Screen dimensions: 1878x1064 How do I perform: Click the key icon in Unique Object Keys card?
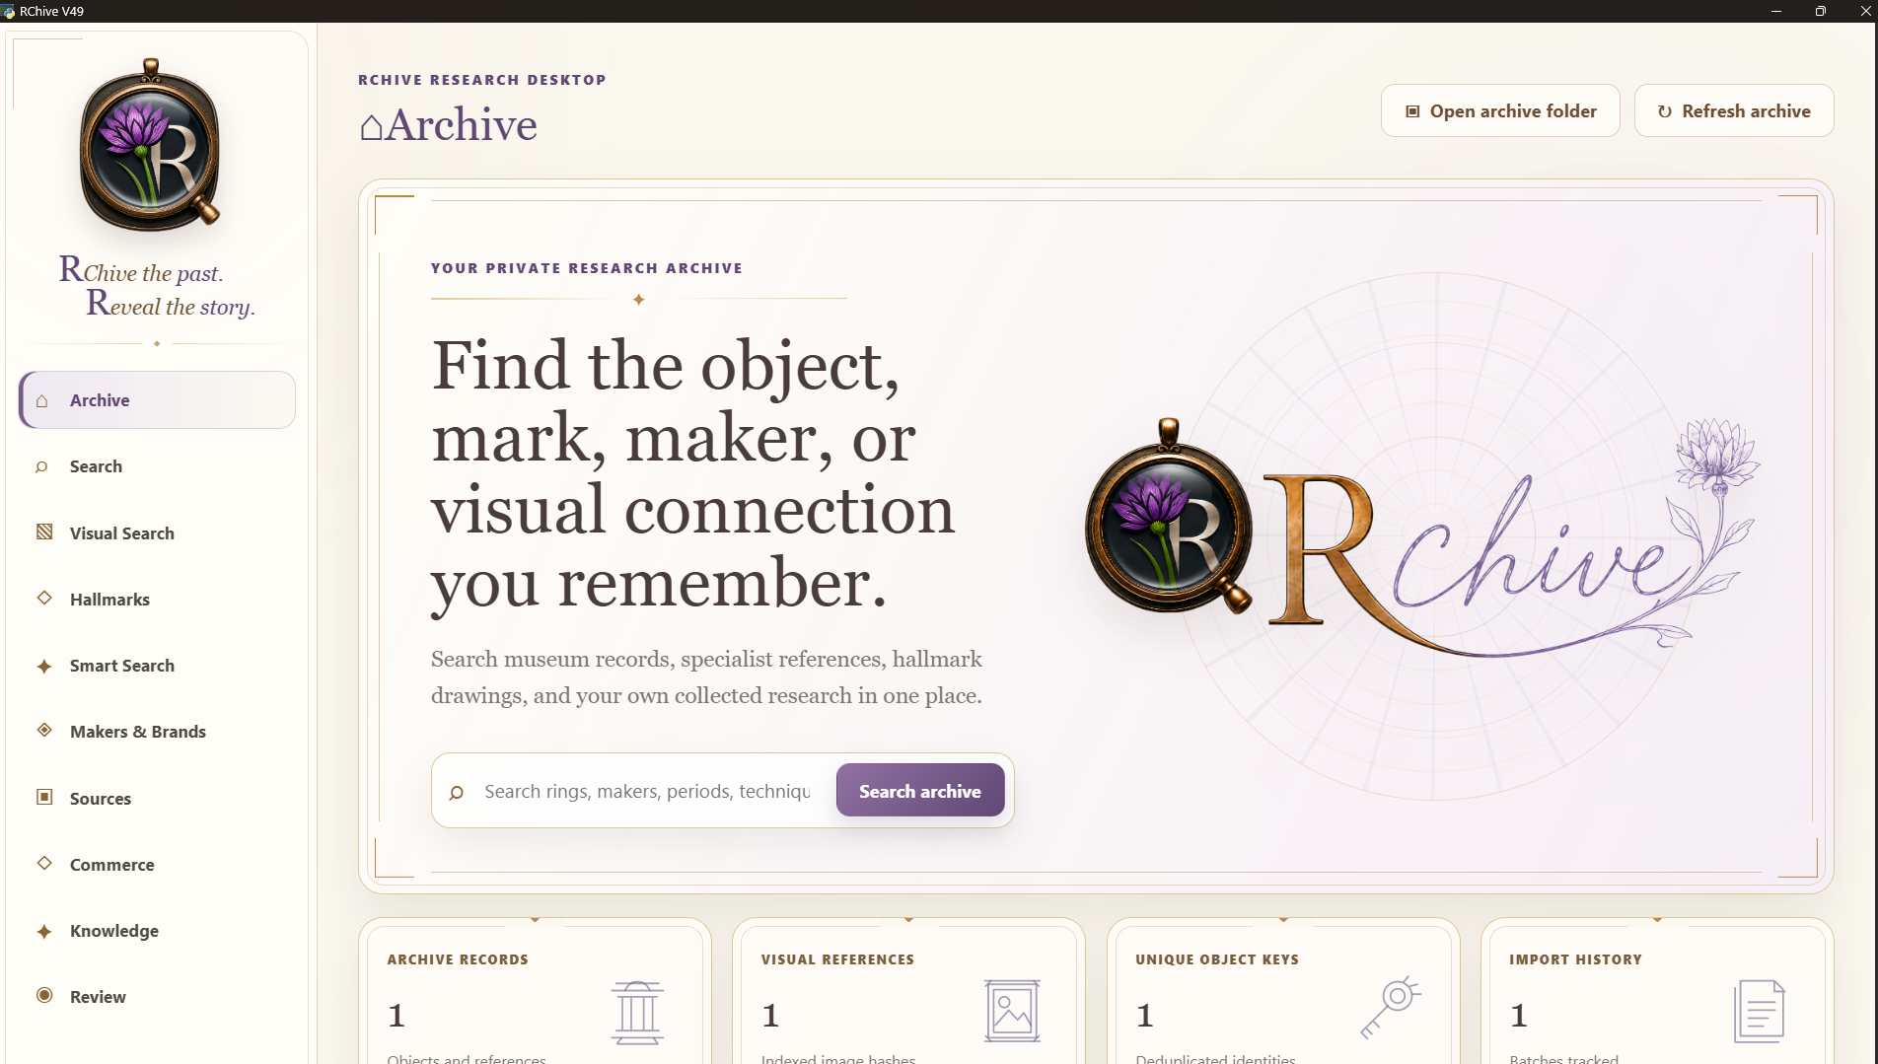[1391, 1007]
